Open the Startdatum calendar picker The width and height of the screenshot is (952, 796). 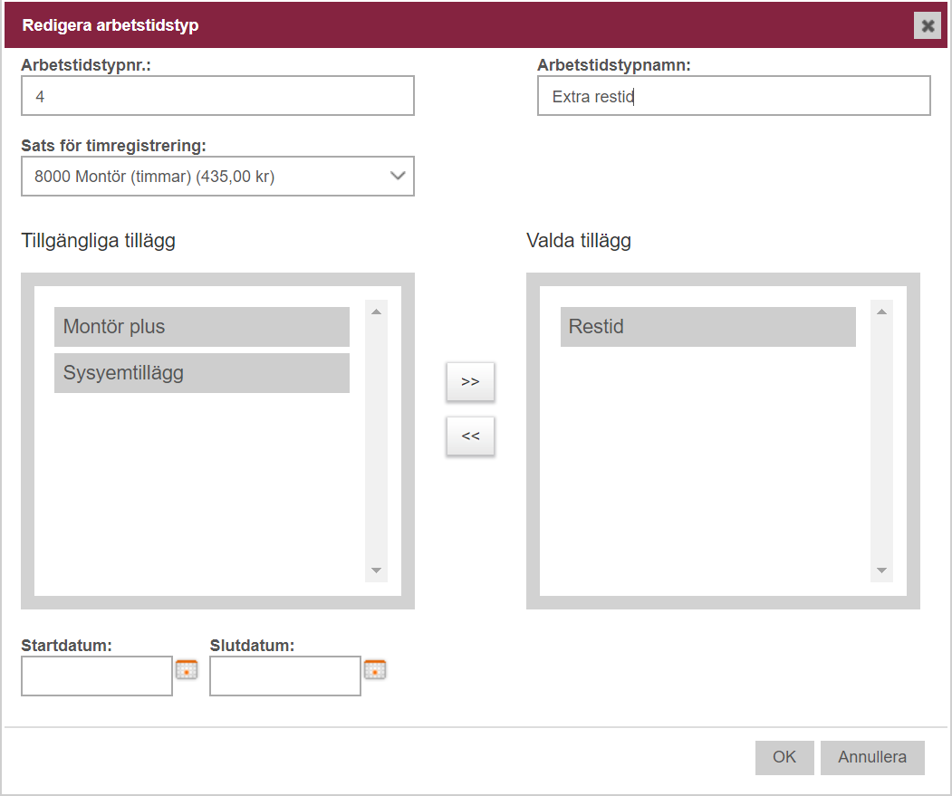tap(187, 670)
